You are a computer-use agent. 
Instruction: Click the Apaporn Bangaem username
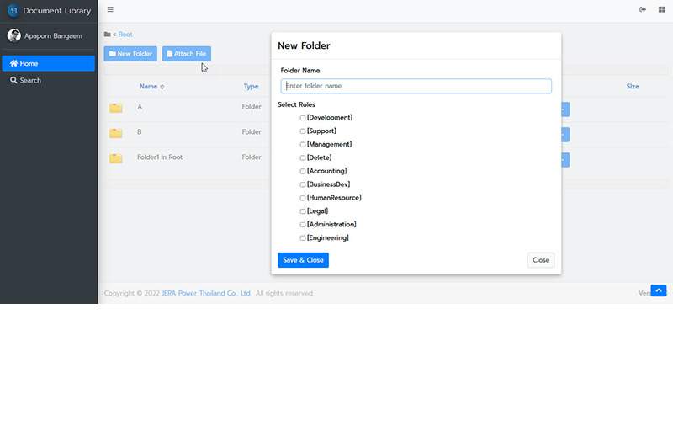(53, 35)
